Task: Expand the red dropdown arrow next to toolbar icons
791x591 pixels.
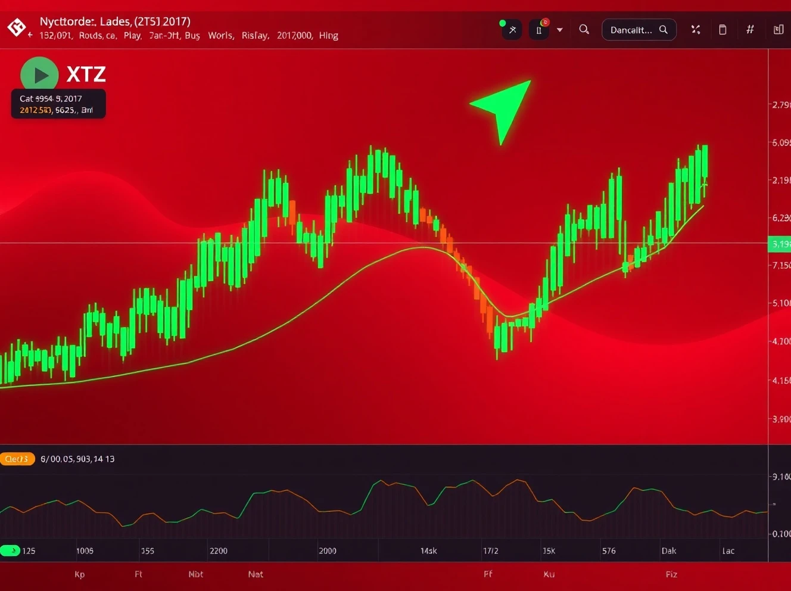Action: 559,29
